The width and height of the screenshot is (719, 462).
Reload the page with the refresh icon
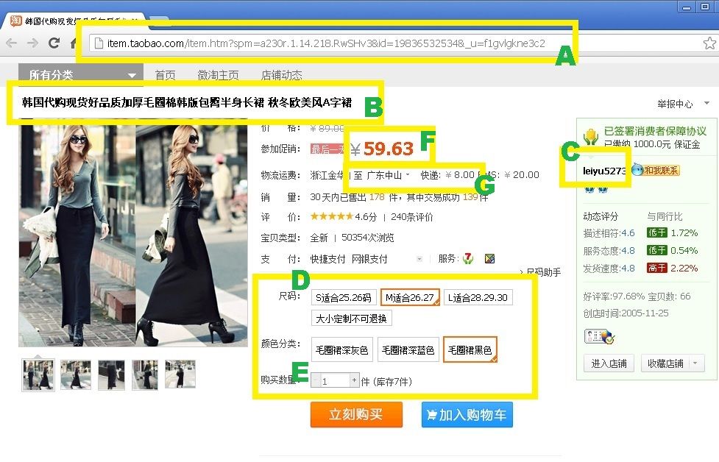point(54,43)
